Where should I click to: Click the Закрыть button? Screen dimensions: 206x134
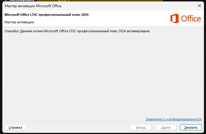[x=191, y=127]
